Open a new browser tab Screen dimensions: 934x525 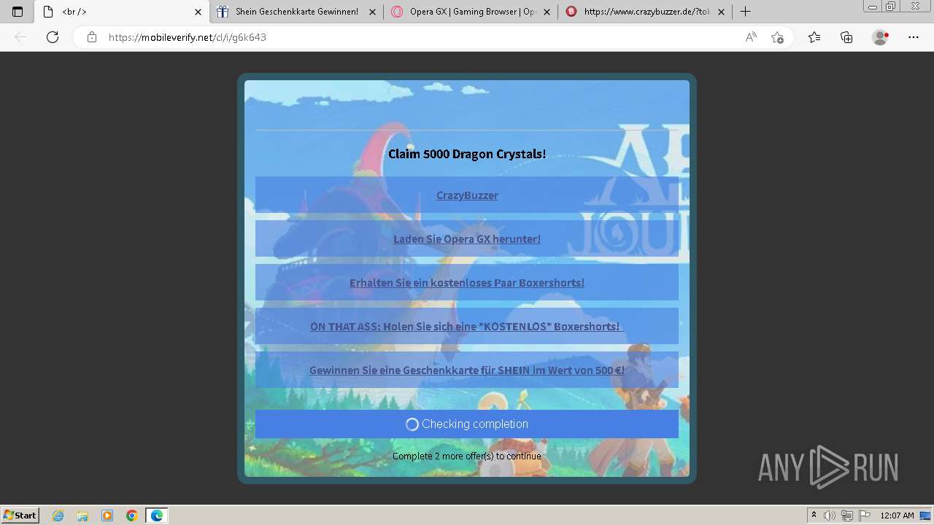(745, 12)
